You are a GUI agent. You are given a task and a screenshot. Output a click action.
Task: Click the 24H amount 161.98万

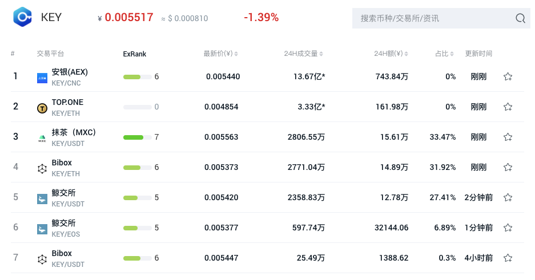(392, 107)
